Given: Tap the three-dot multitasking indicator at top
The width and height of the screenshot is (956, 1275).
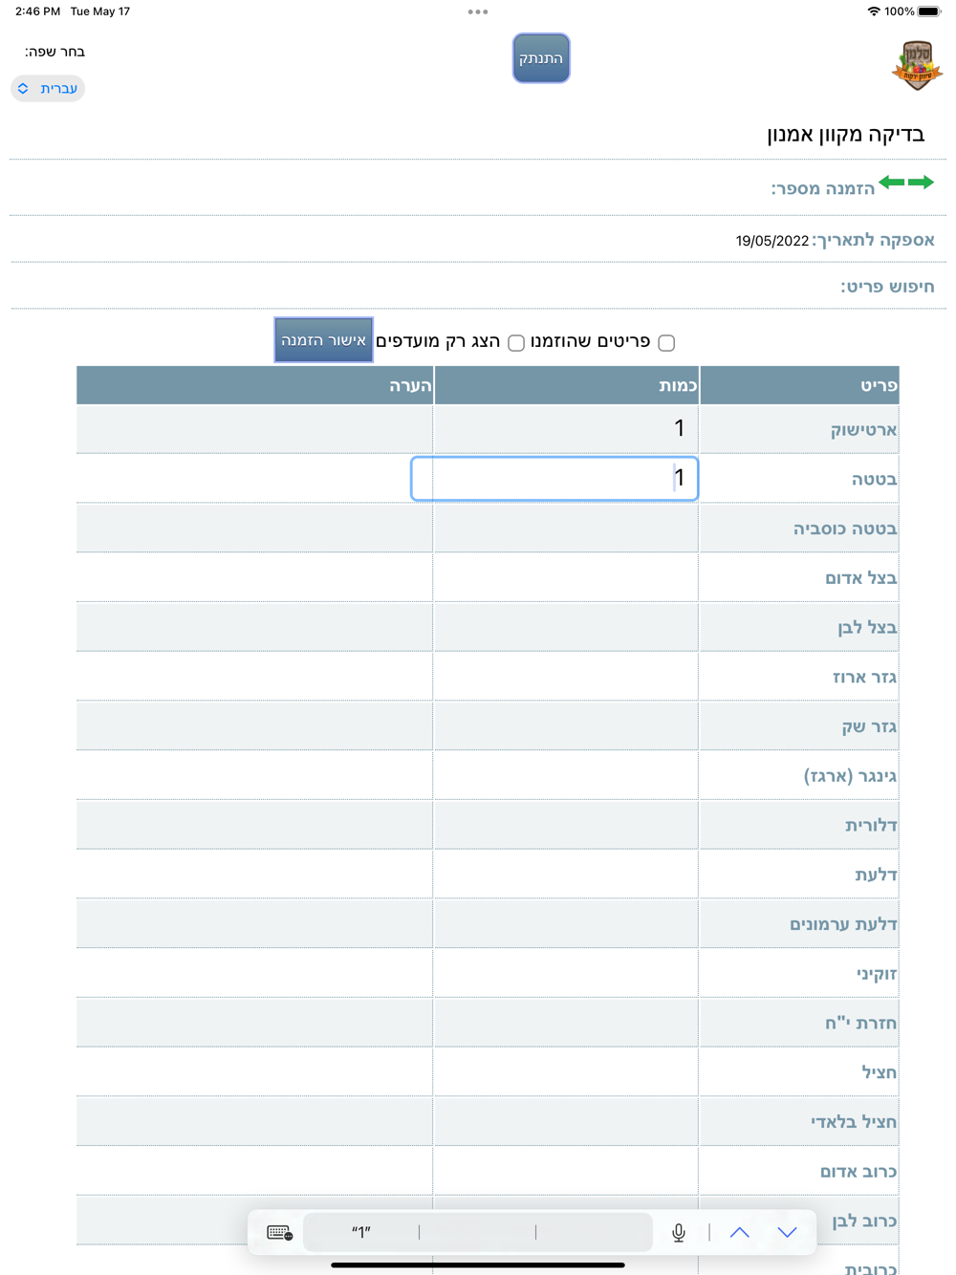Looking at the screenshot, I should [478, 11].
